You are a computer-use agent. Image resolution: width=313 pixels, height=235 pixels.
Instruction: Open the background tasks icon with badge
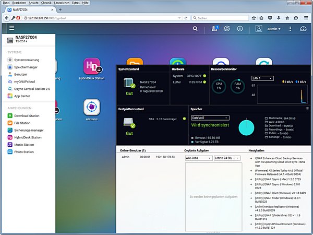point(215,29)
